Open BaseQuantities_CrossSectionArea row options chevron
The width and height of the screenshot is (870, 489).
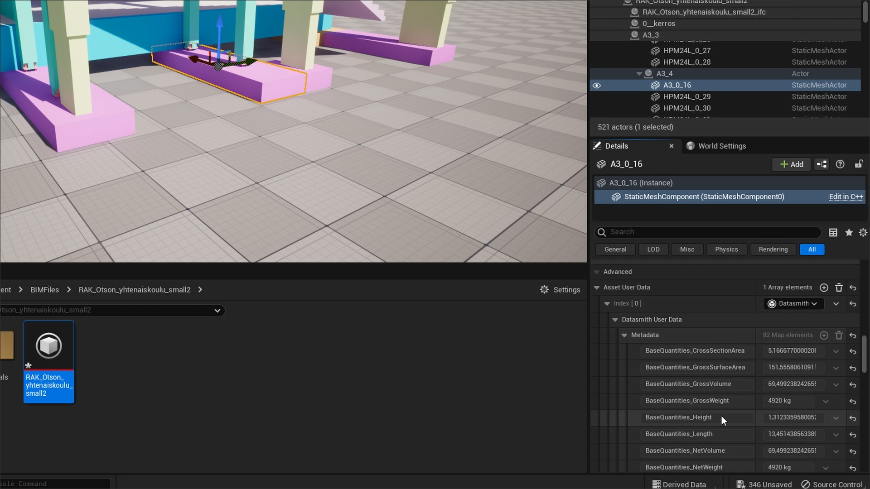click(836, 351)
